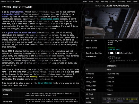
Task: Open the [logs] nav link
Action: (97, 2)
